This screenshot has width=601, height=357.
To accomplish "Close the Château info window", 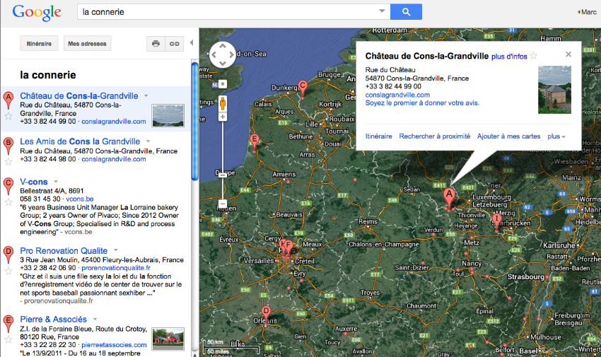I will [568, 54].
